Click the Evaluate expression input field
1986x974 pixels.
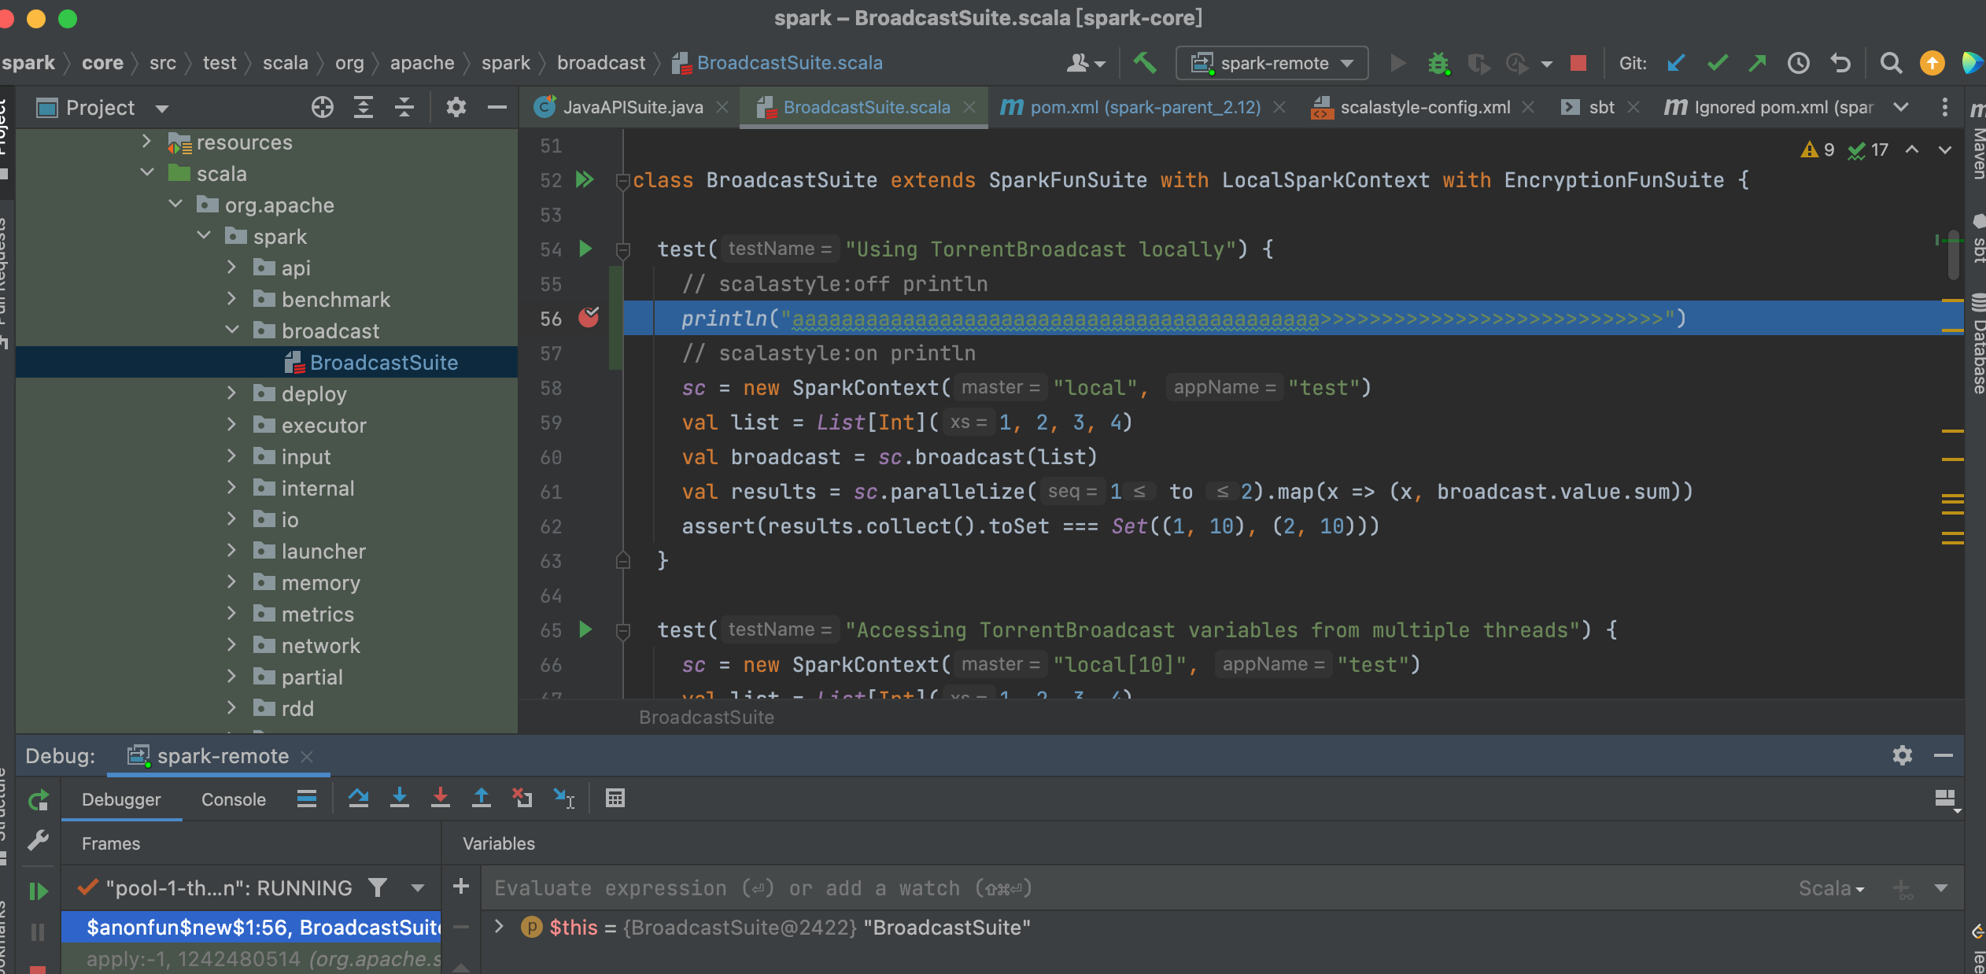click(1133, 888)
